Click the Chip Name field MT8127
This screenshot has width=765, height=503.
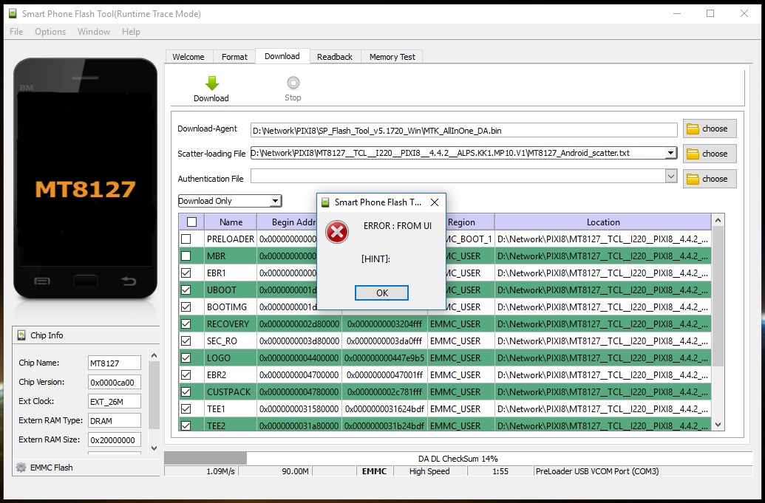[x=114, y=363]
